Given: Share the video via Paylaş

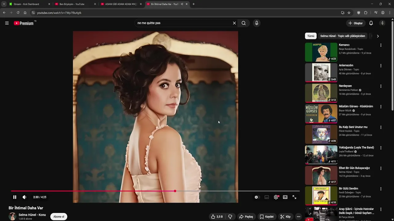Looking at the screenshot, I should [x=246, y=217].
